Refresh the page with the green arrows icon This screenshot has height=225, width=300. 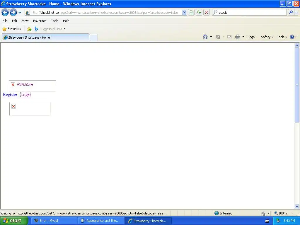tap(199, 13)
